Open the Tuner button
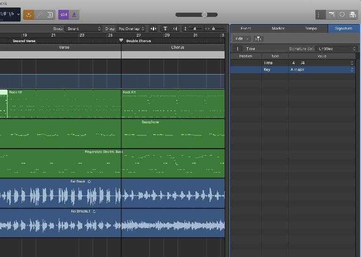Viewport: 361px width, 257px height. (x=39, y=15)
